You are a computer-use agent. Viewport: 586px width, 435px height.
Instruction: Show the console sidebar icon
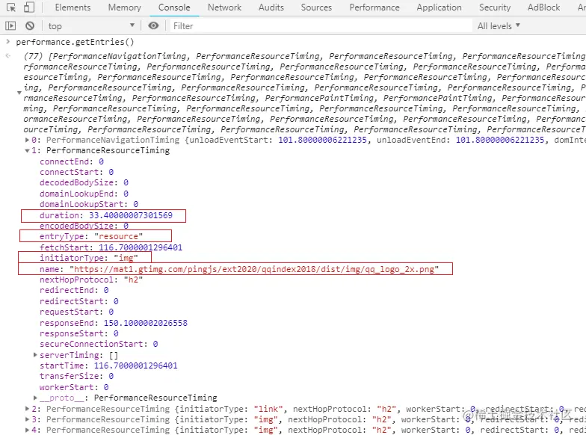click(x=10, y=25)
